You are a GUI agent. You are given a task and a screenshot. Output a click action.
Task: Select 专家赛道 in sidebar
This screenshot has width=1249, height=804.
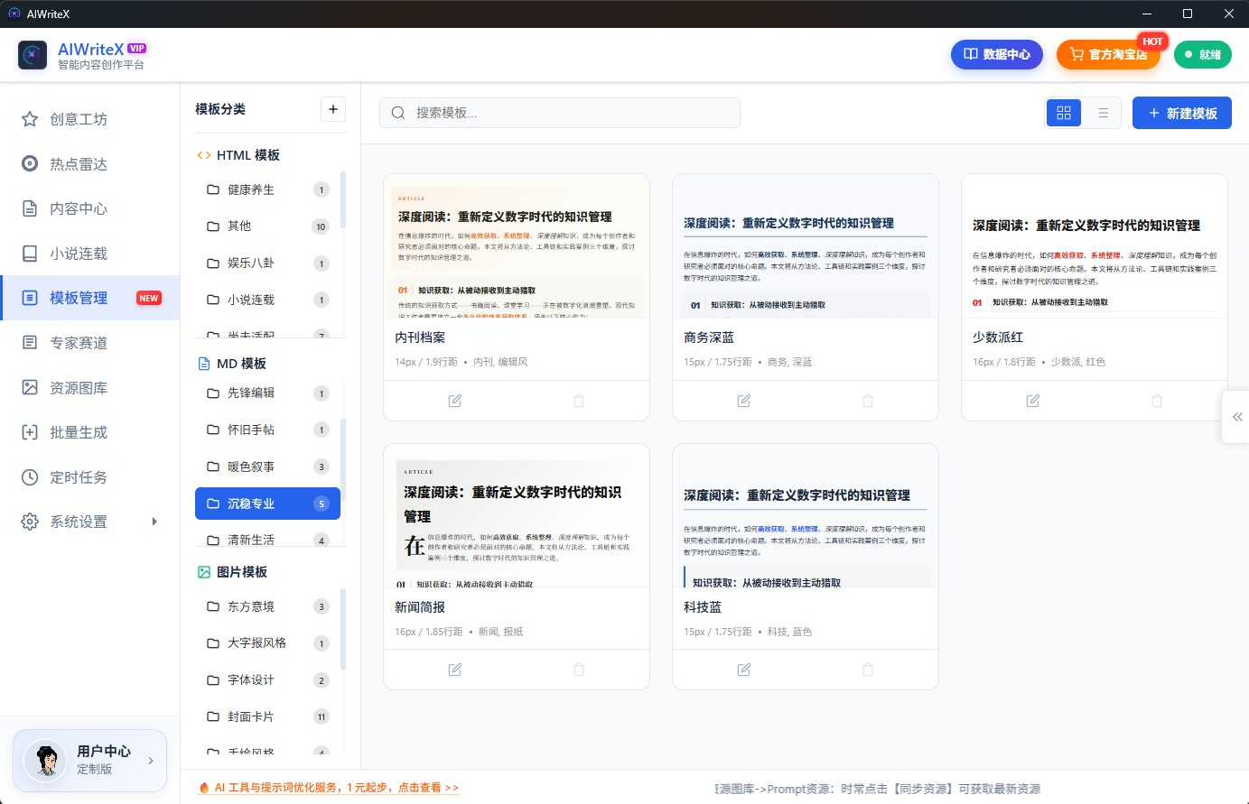click(90, 343)
